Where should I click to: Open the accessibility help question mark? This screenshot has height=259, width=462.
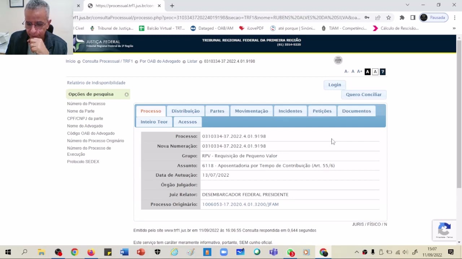click(383, 72)
